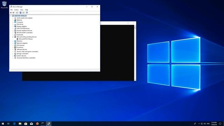The image size is (224, 126).
Task: Launch Firefox from the taskbar
Action: [37, 124]
